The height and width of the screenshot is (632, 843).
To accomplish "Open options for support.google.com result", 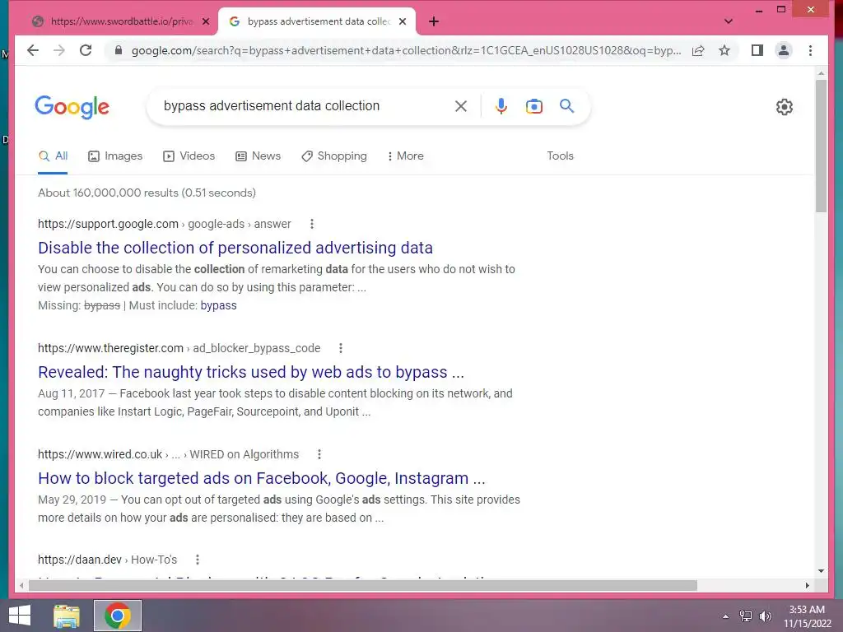I will 312,224.
